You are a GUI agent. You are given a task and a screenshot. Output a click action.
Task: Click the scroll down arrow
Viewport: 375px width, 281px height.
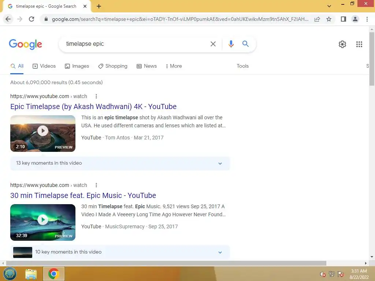point(372,257)
